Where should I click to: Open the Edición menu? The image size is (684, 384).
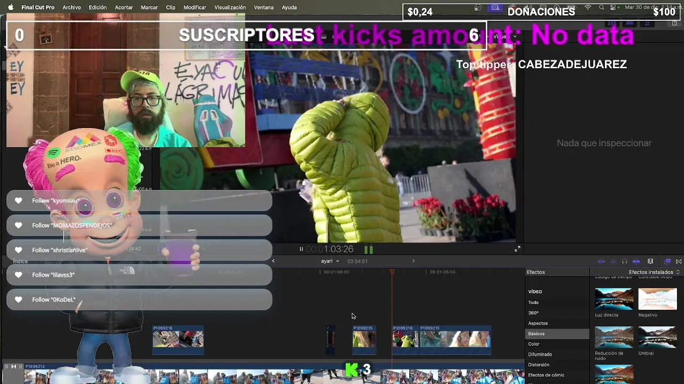[x=98, y=7]
